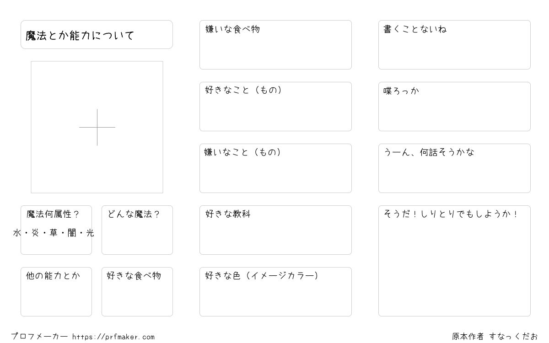Viewport: 549px width, 343px height.
Task: Select the 好きな教科 field
Action: coord(275,230)
